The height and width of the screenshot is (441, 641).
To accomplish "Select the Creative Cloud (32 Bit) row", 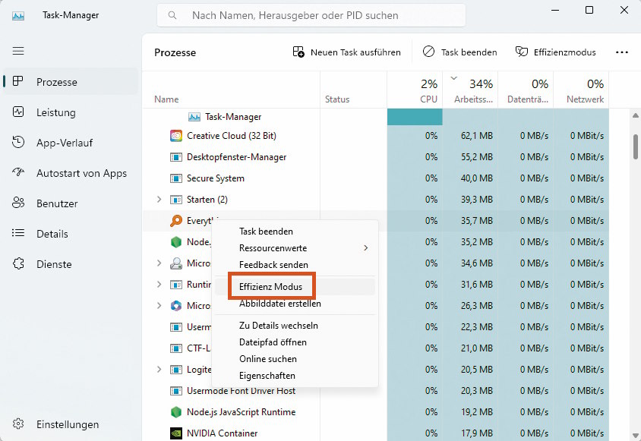I will 376,136.
